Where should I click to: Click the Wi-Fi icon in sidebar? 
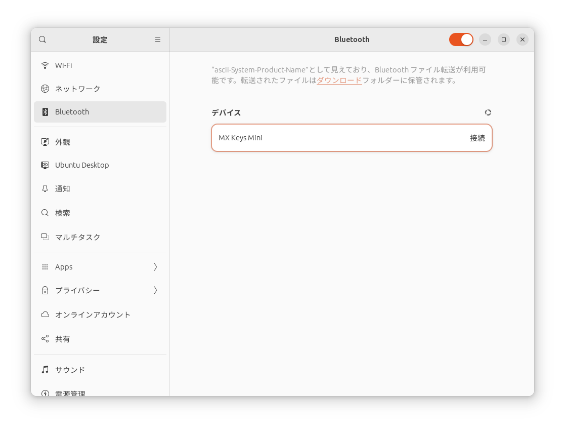(45, 65)
